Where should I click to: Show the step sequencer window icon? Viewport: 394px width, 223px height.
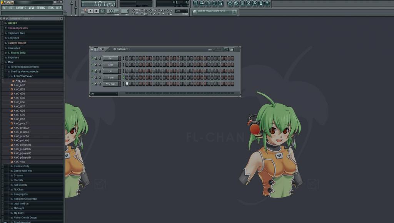coord(202,3)
